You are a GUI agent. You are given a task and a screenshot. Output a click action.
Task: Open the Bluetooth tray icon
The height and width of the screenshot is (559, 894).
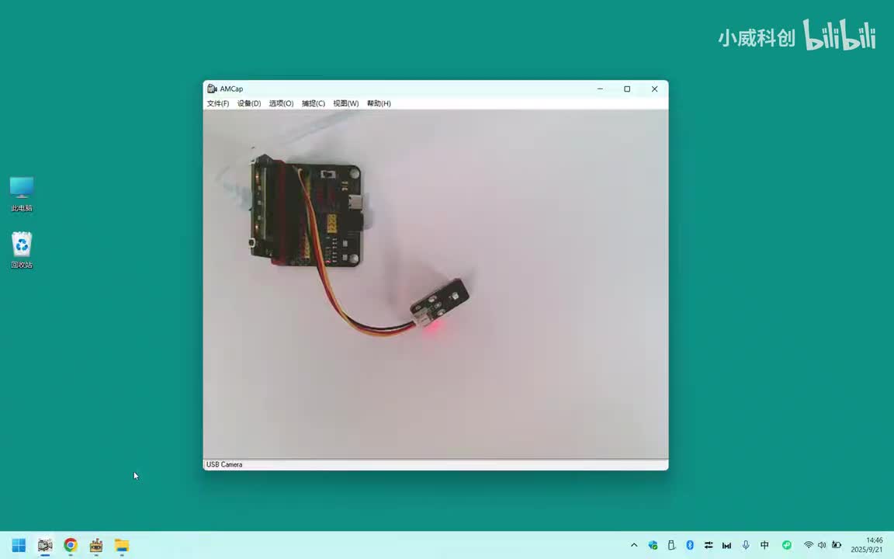690,545
